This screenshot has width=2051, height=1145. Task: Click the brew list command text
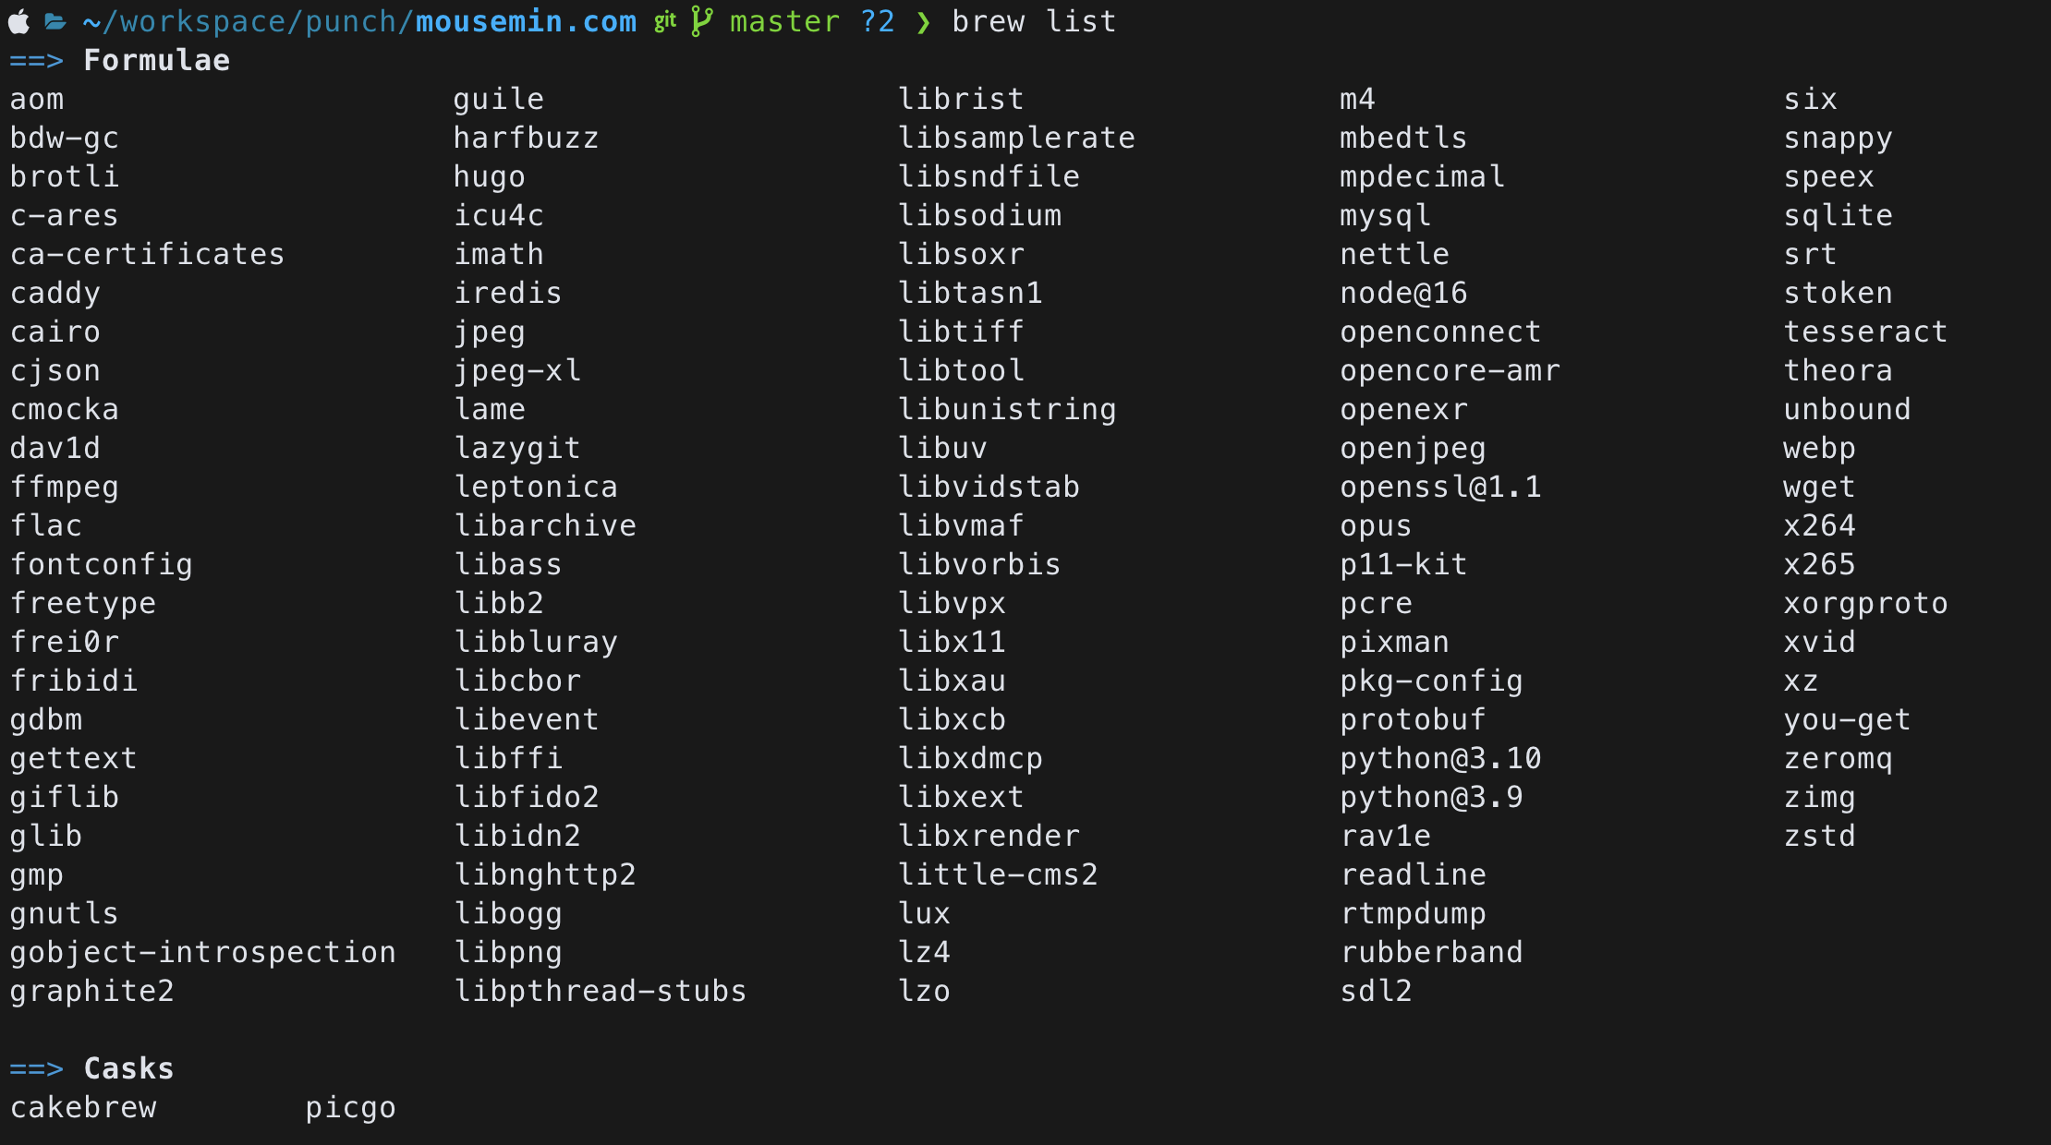(1034, 21)
